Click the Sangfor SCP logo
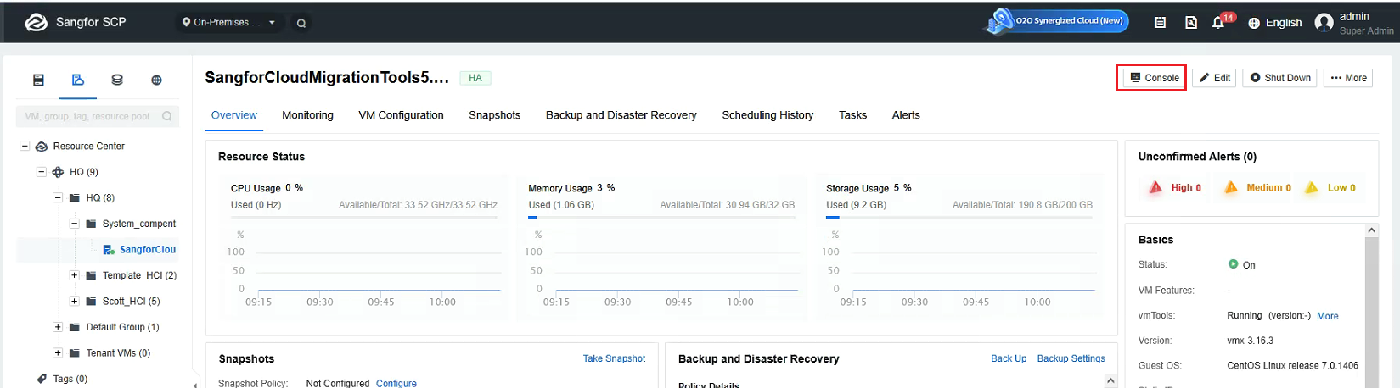Screen dimensions: 1400x388 [75, 22]
